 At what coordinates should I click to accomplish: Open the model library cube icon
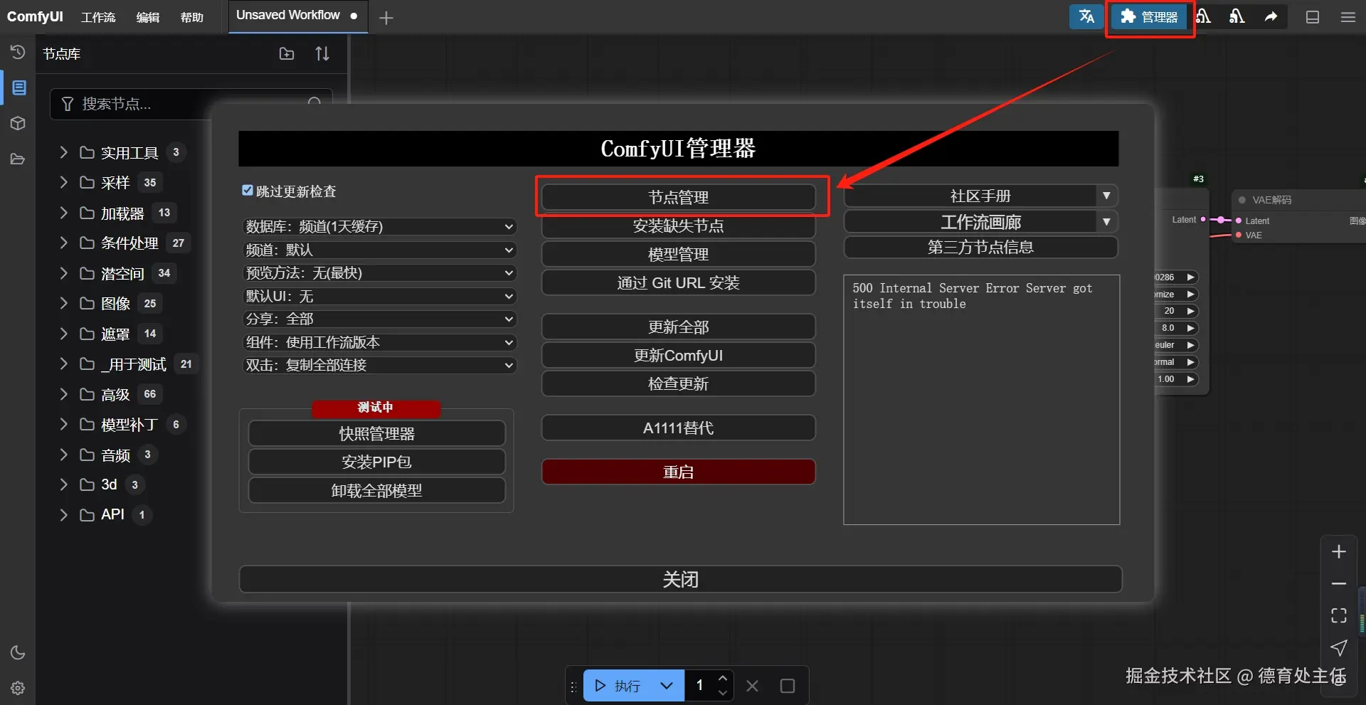coord(18,123)
